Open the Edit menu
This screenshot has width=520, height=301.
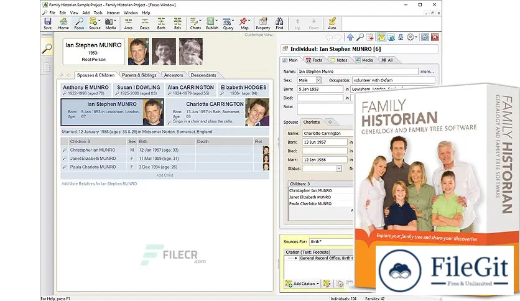tap(63, 12)
